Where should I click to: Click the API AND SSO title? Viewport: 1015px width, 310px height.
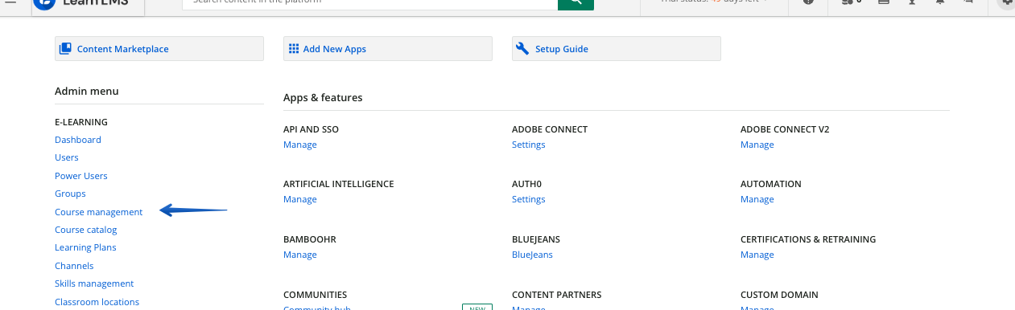coord(311,129)
